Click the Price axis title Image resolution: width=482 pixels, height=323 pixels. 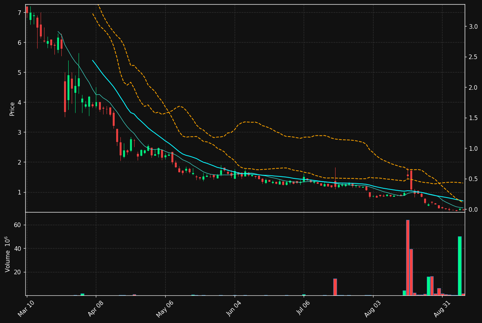coord(12,109)
